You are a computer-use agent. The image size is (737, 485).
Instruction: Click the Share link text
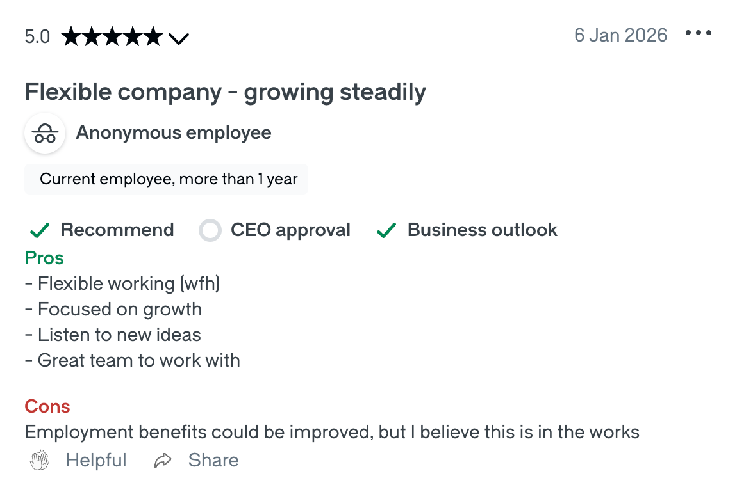coord(213,459)
